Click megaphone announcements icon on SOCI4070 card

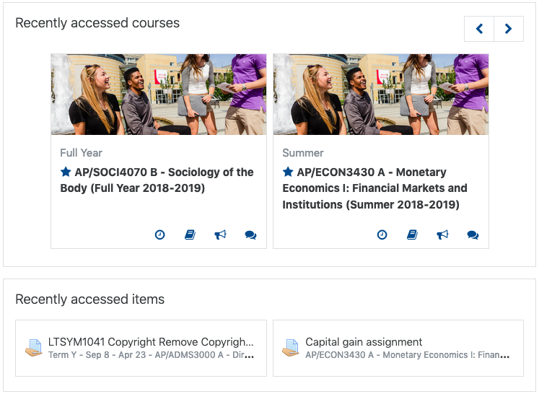point(220,235)
